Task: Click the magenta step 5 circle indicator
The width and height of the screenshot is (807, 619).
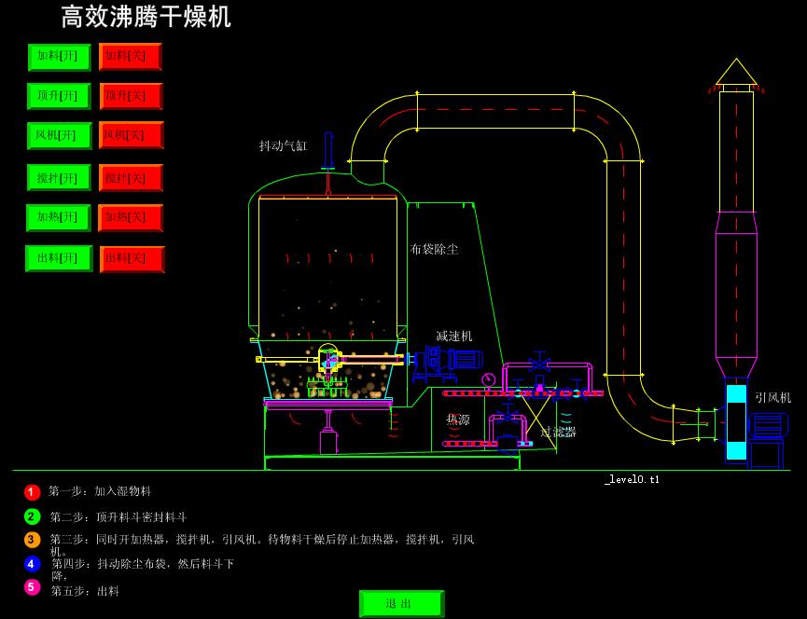Action: [x=33, y=587]
